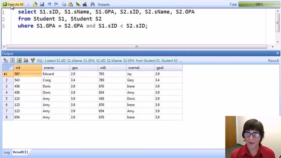Click the Rows:8 indicator
The height and width of the screenshot is (158, 281).
(273, 61)
